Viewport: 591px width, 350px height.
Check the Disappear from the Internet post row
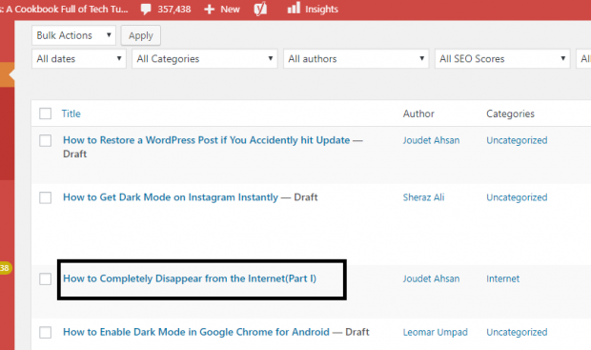[45, 279]
